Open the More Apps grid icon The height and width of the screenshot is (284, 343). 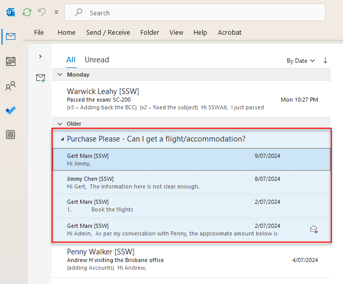click(x=10, y=135)
